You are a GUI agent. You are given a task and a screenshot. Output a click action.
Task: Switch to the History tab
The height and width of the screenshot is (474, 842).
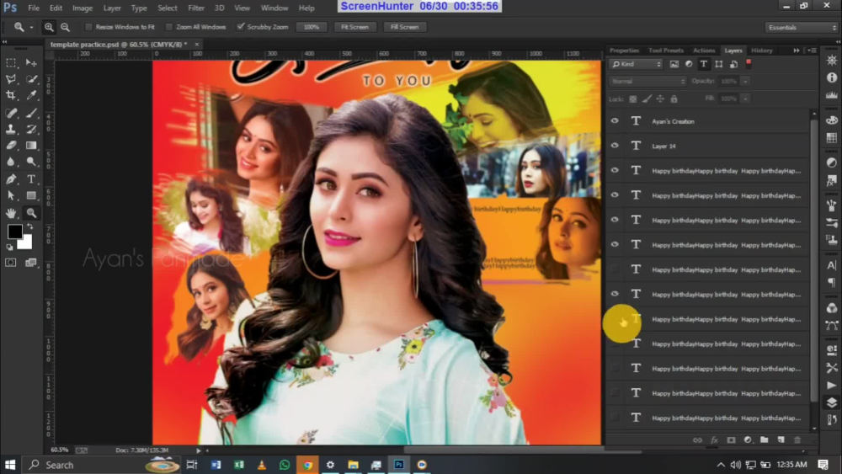[x=761, y=51]
